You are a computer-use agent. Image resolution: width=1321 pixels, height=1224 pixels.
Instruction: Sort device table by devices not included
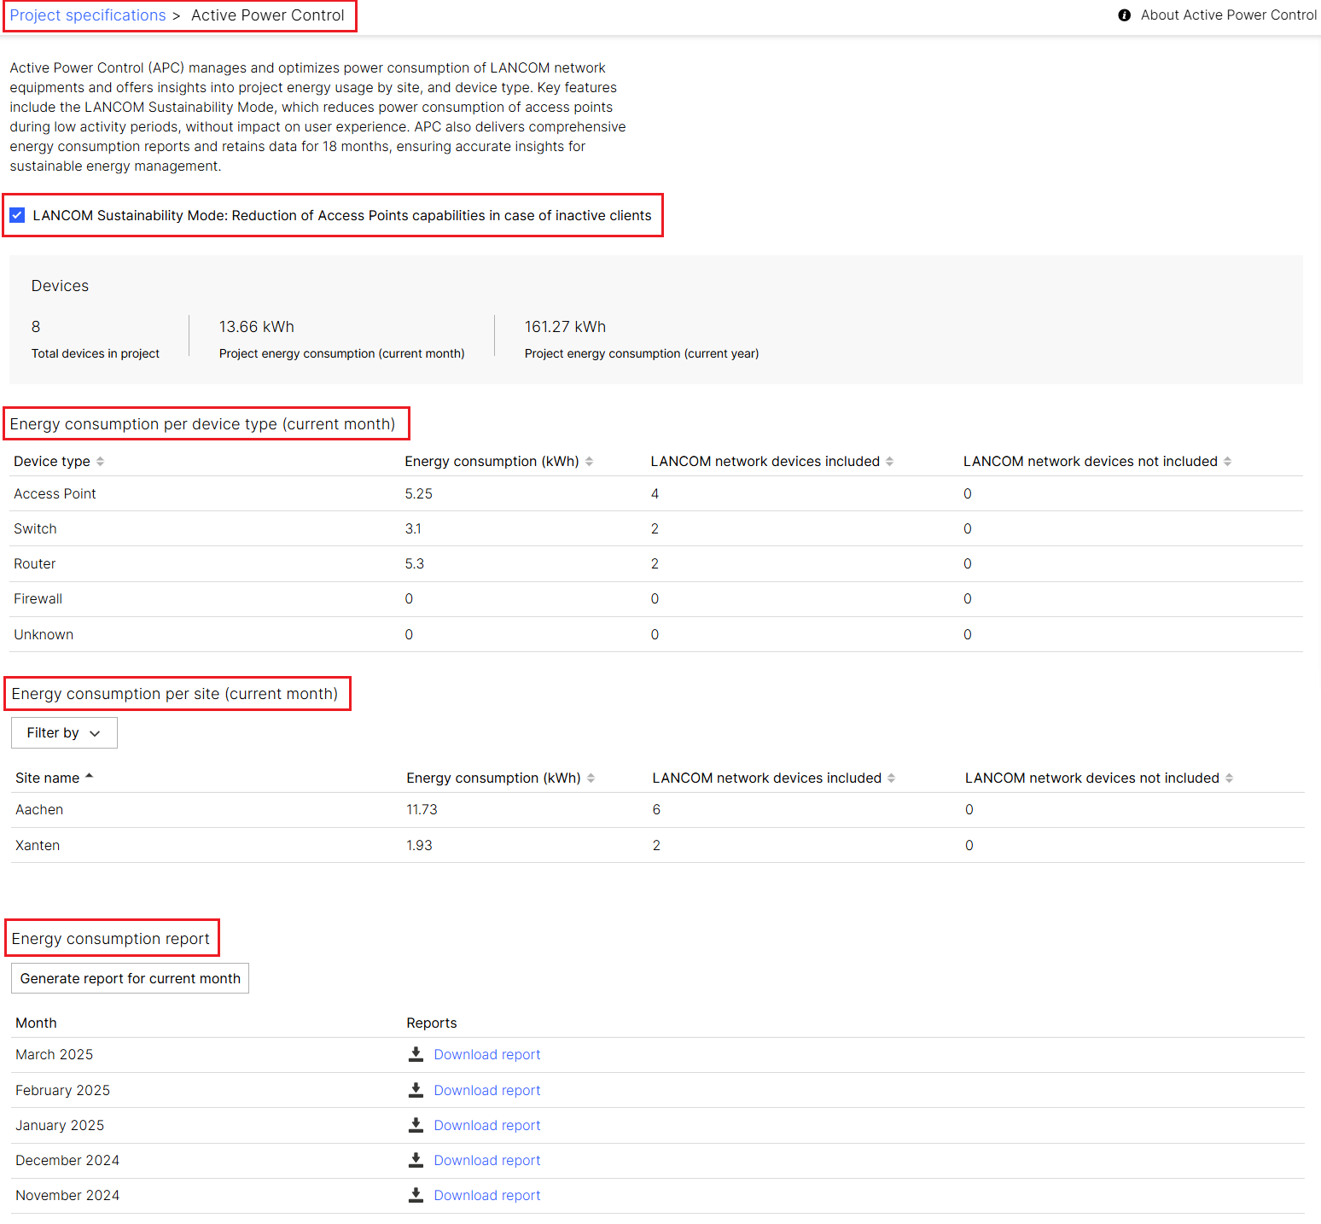[x=1227, y=462]
